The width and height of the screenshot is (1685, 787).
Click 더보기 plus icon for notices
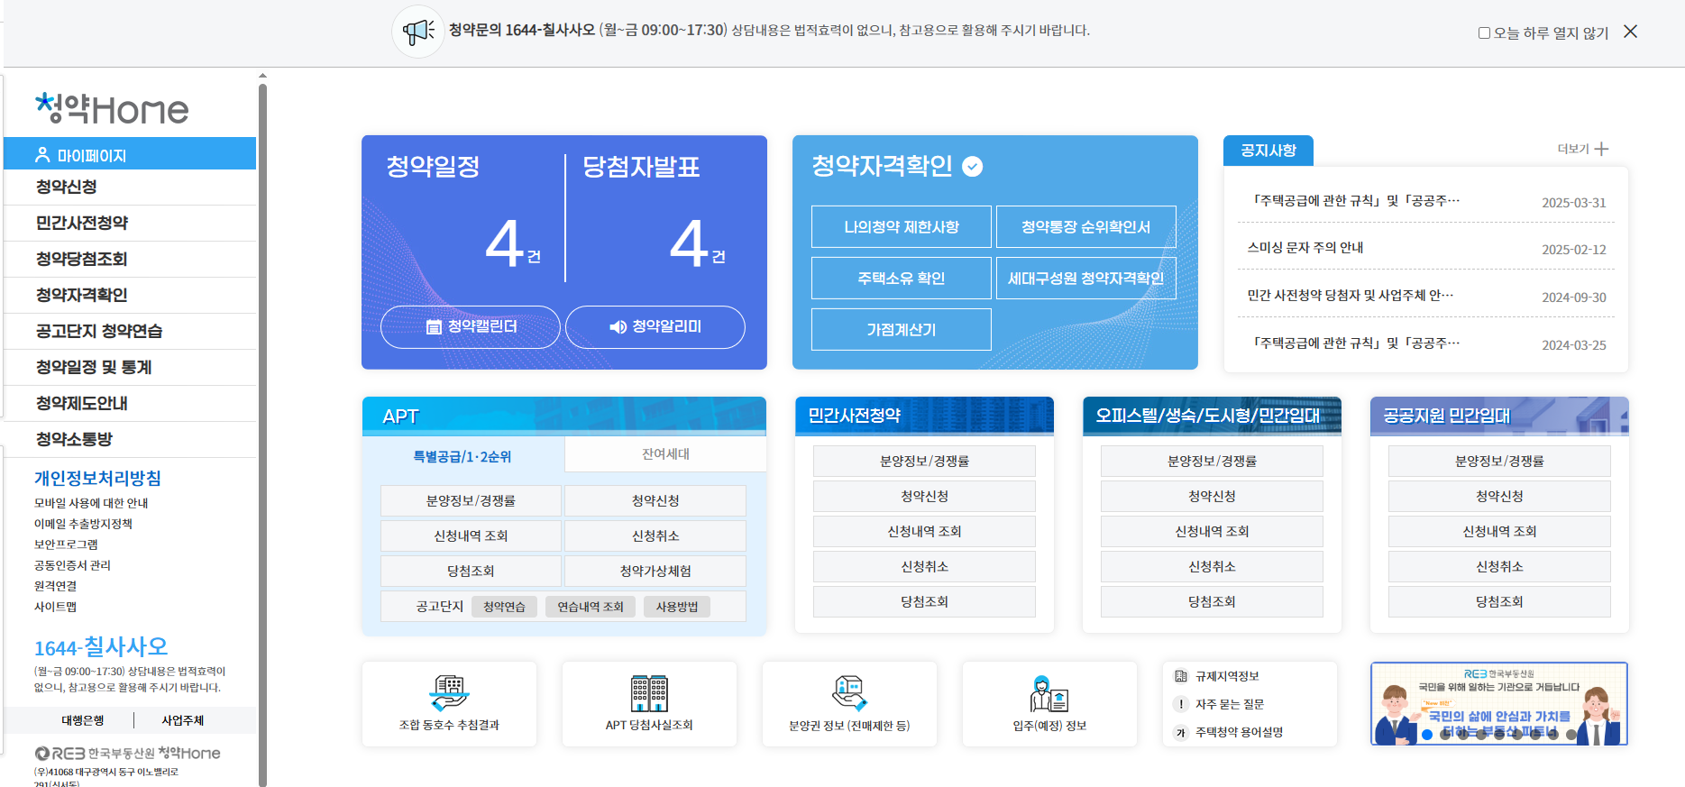click(1601, 149)
